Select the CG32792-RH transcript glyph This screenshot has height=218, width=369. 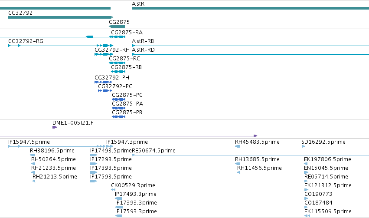click(x=104, y=54)
